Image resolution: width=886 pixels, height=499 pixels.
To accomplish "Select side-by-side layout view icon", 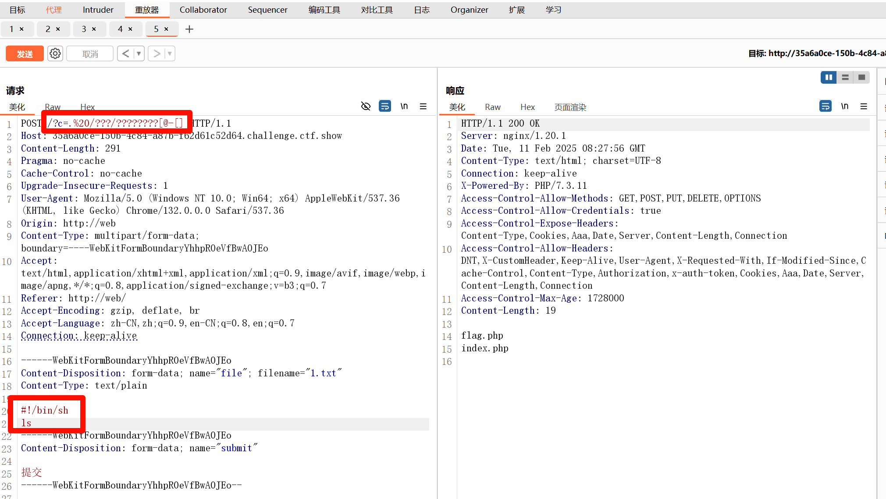I will pyautogui.click(x=829, y=78).
